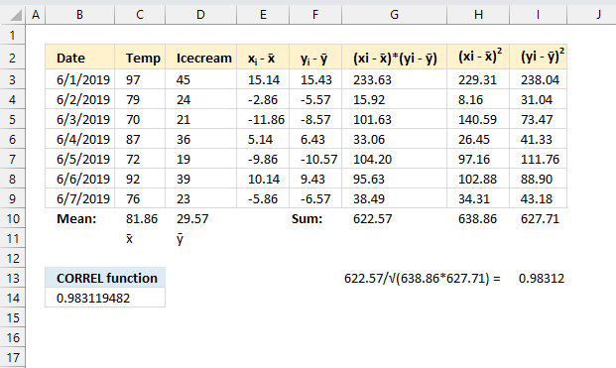Select Temp value 97
616x368 pixels.
(140, 79)
